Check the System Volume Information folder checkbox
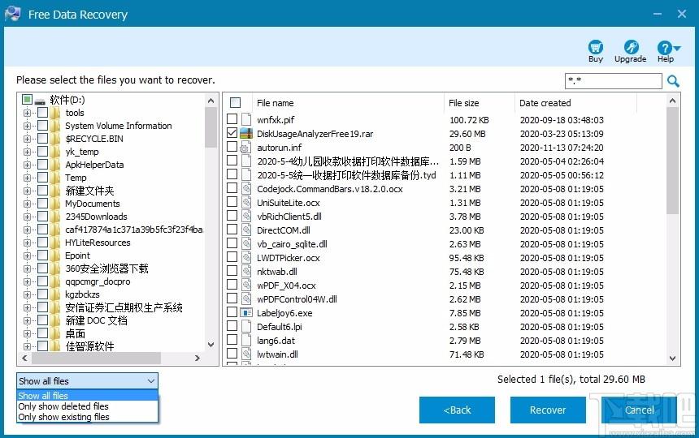699x438 pixels. click(x=42, y=126)
